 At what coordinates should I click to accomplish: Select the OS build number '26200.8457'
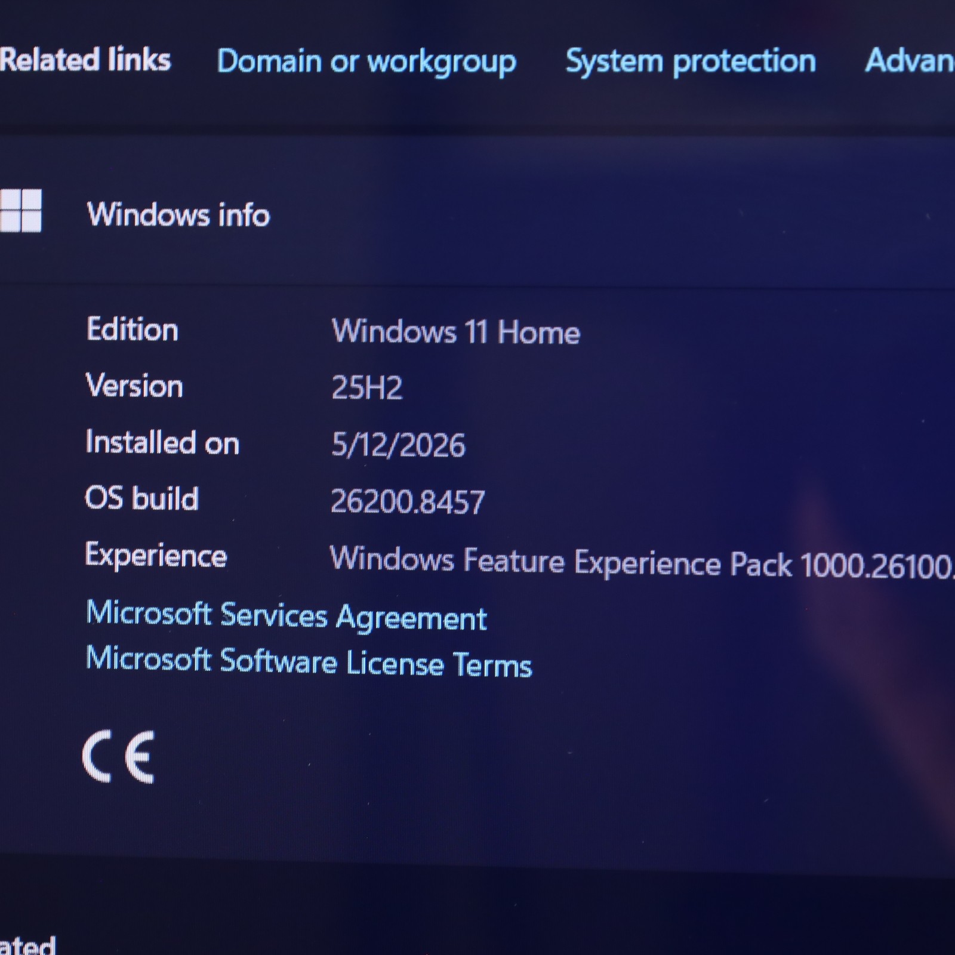pos(408,501)
